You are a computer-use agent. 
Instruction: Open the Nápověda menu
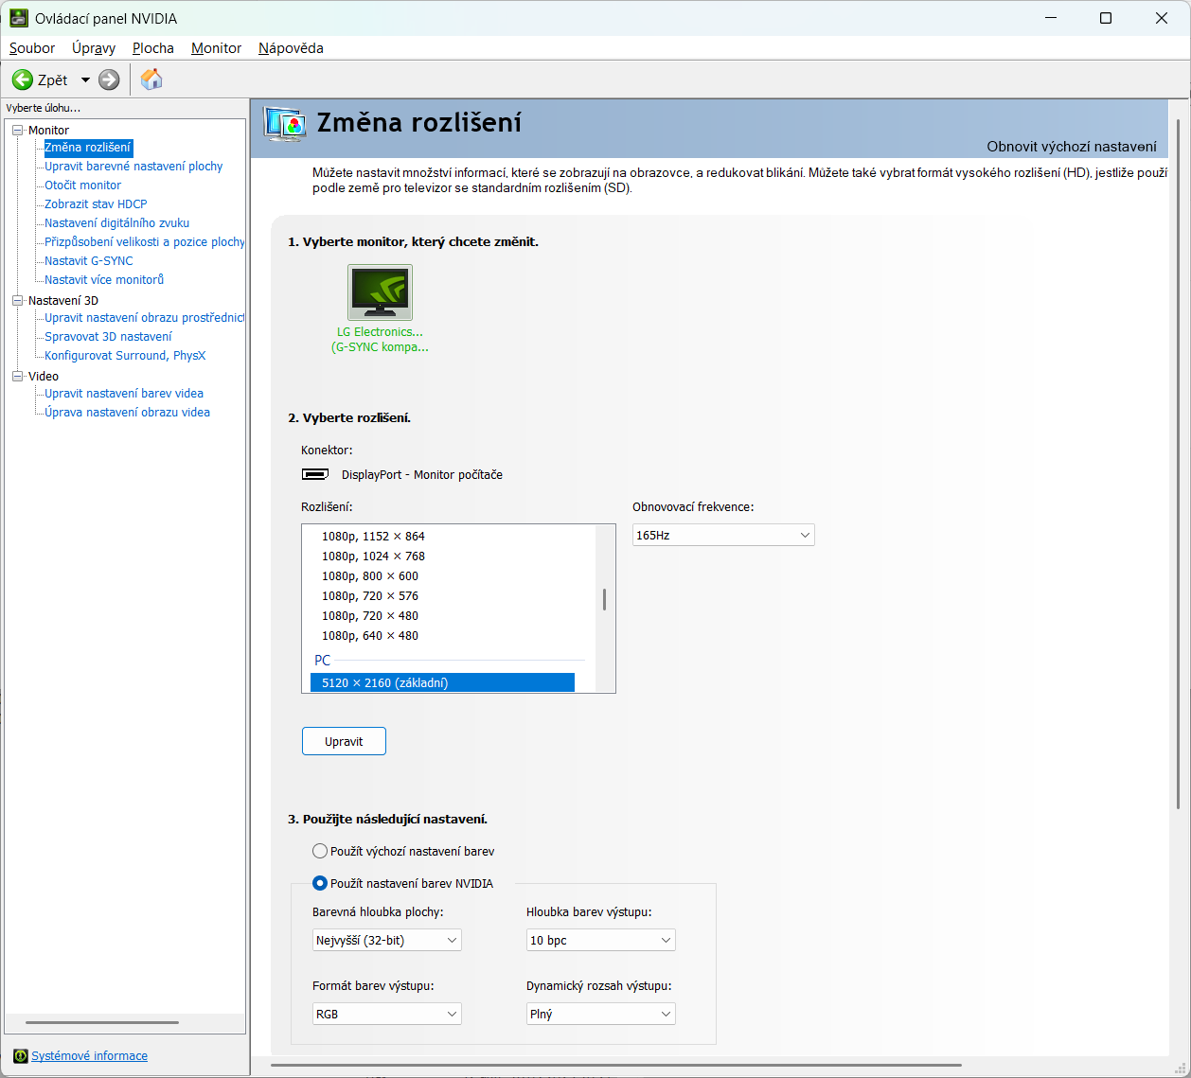coord(291,48)
